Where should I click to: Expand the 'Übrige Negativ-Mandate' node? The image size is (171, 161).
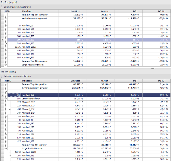5,65
